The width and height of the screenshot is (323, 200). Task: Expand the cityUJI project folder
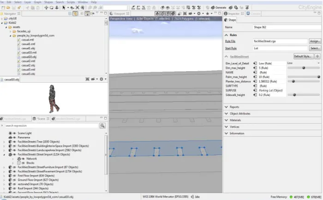pyautogui.click(x=2, y=18)
